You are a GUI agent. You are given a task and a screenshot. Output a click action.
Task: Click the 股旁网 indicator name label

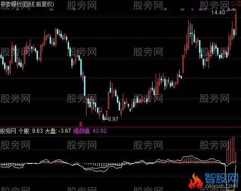point(8,131)
